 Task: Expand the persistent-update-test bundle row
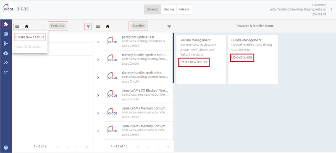[98, 42]
